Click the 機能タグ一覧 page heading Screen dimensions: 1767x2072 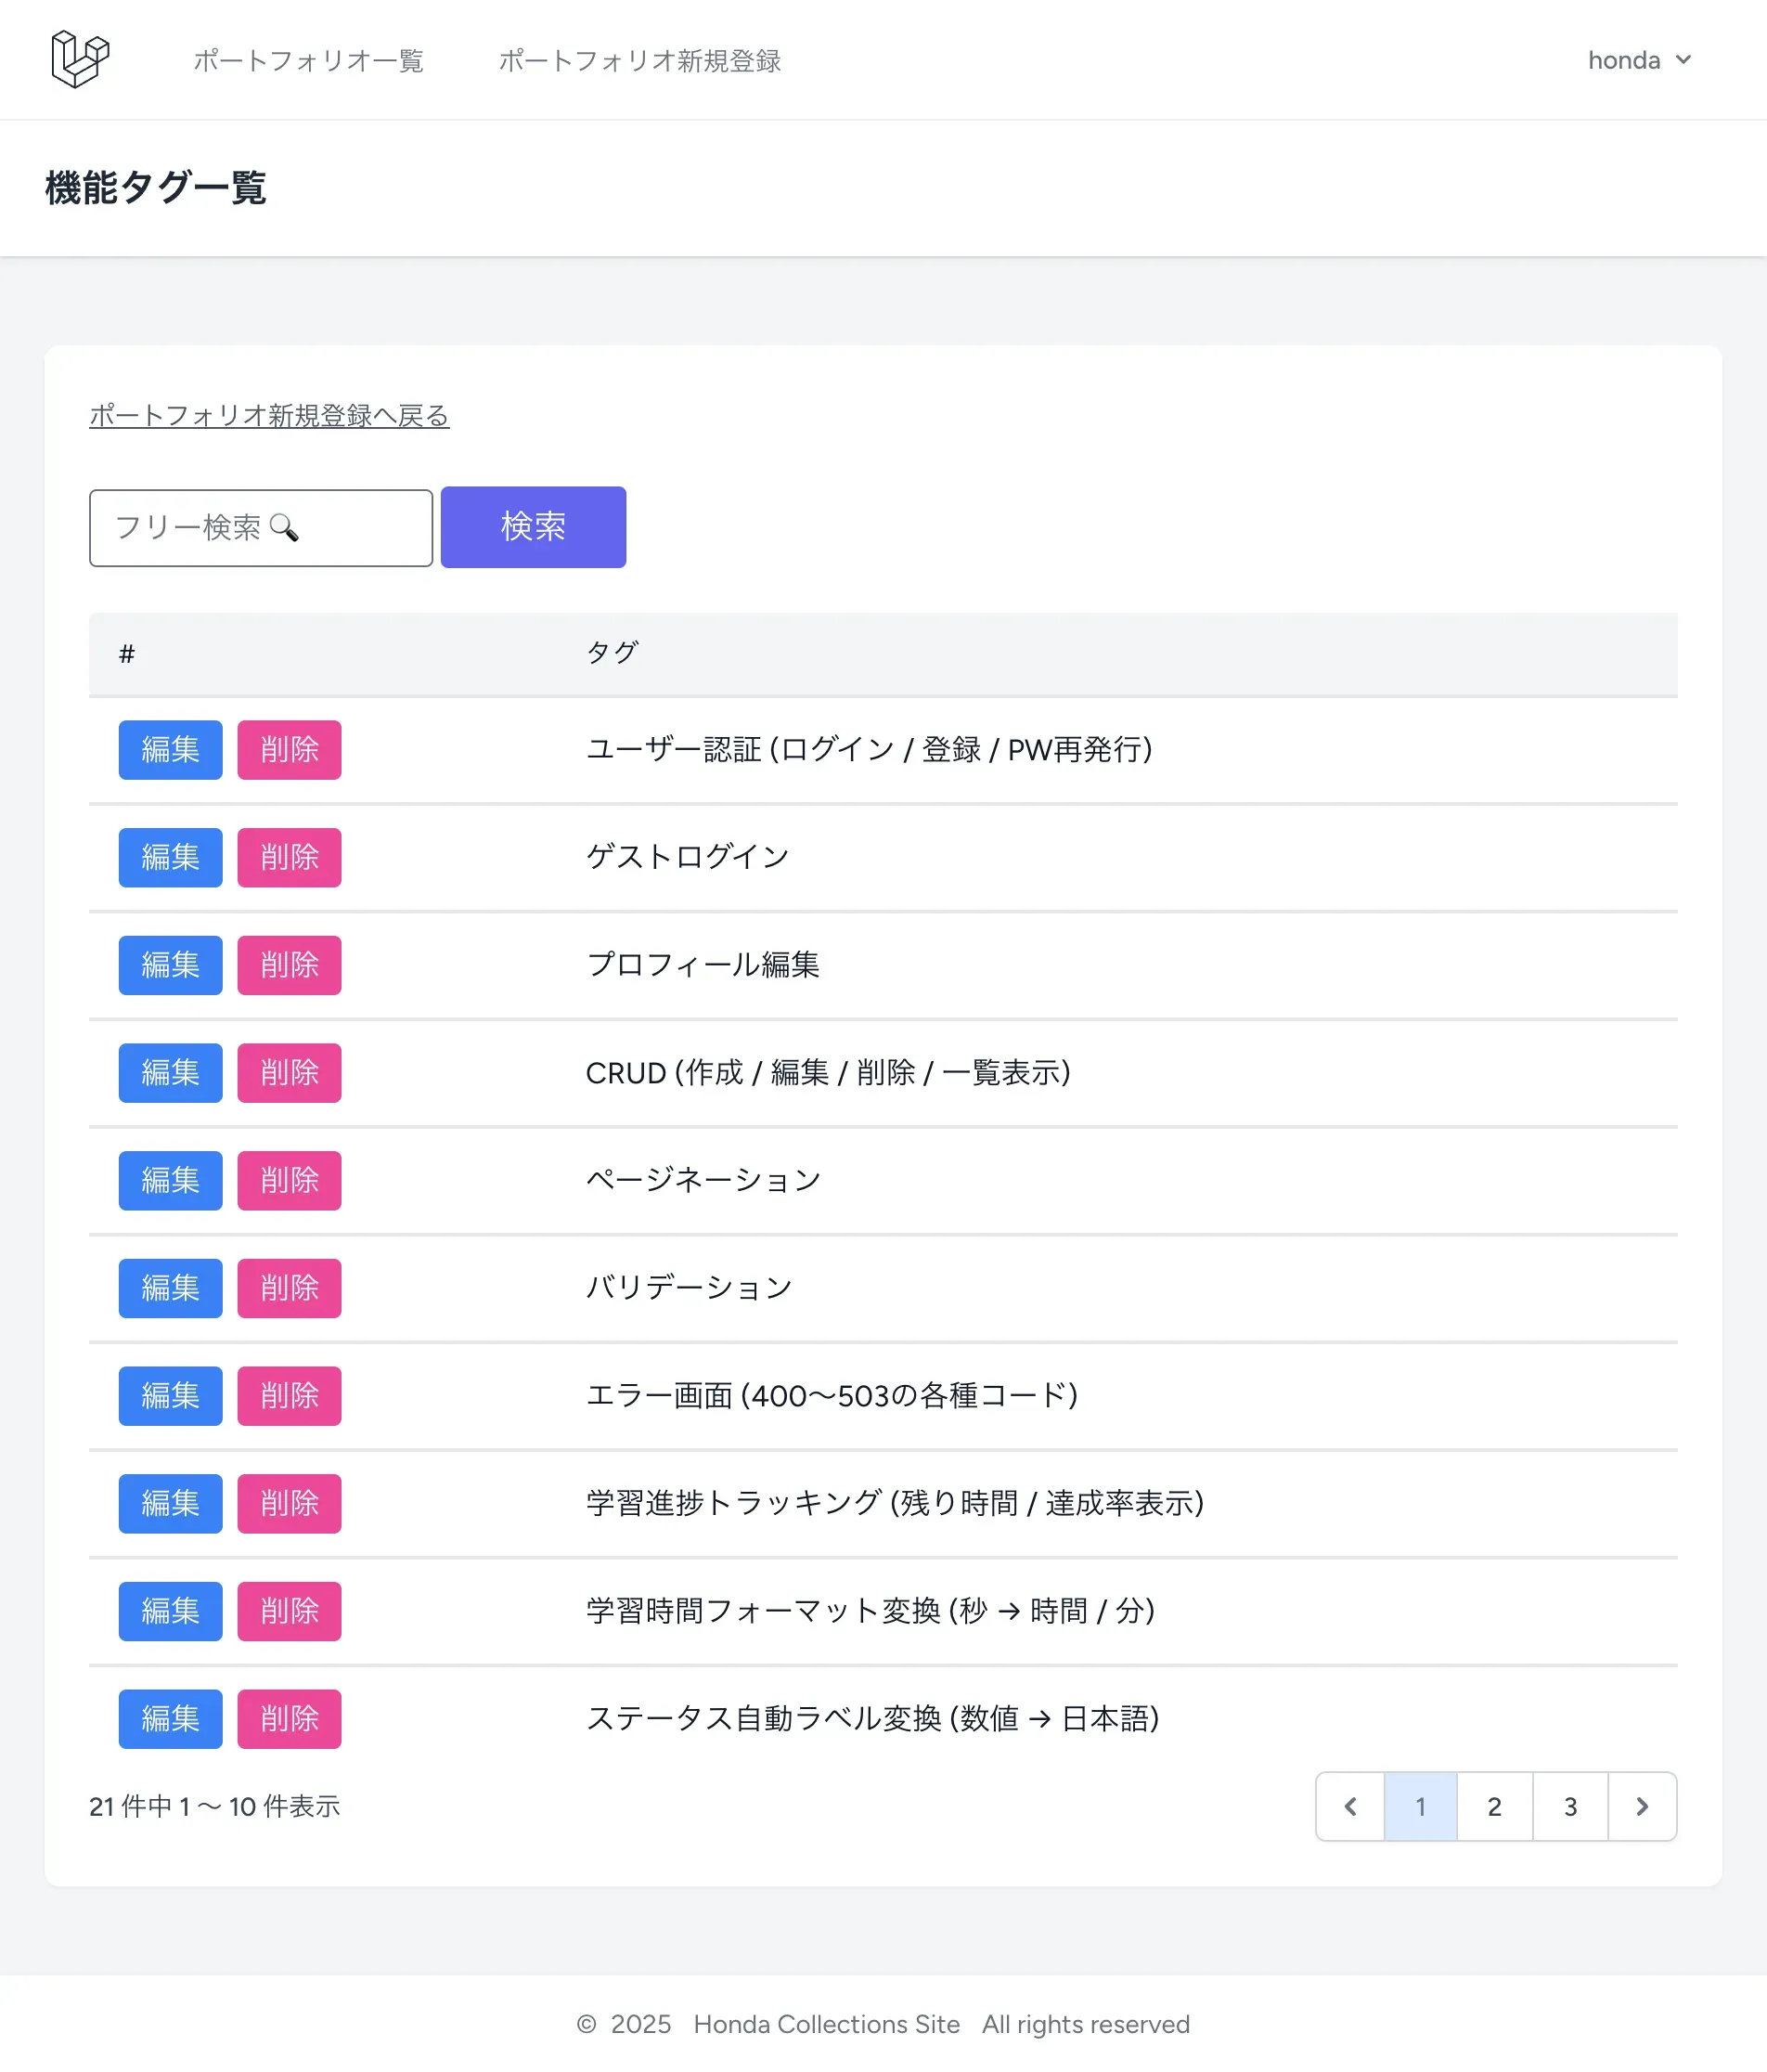(156, 188)
